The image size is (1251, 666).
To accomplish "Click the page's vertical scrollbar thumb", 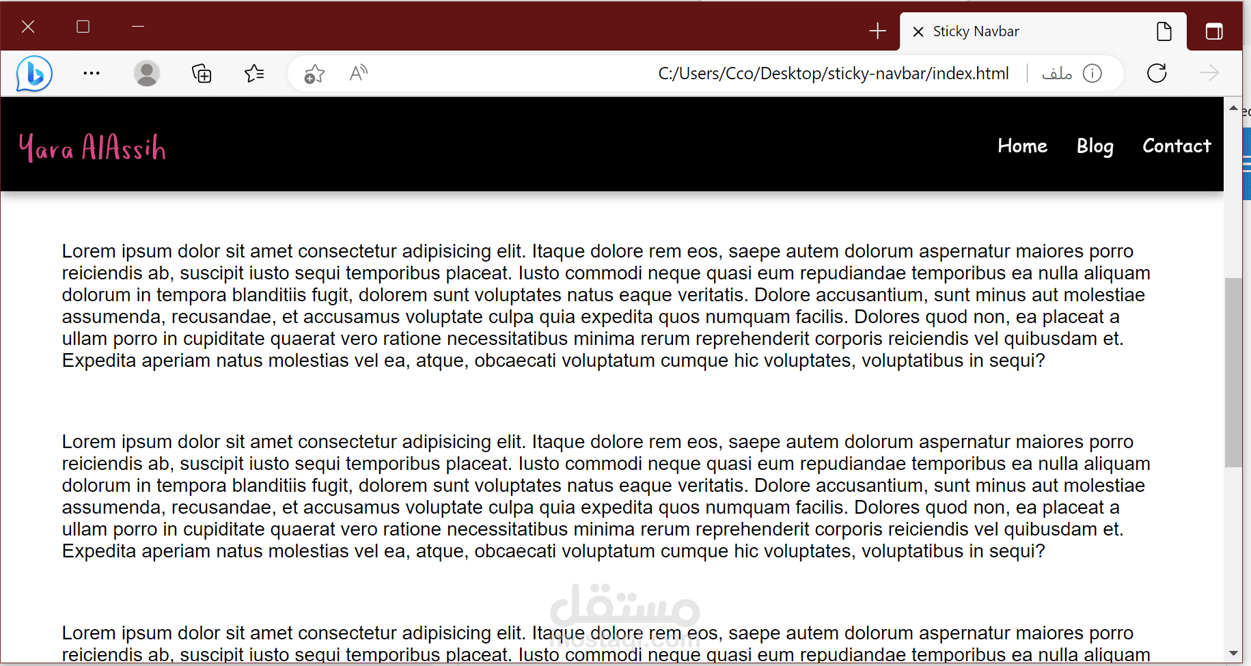I will coord(1233,372).
